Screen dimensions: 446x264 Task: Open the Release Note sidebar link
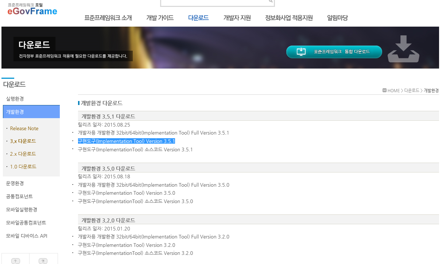[24, 128]
